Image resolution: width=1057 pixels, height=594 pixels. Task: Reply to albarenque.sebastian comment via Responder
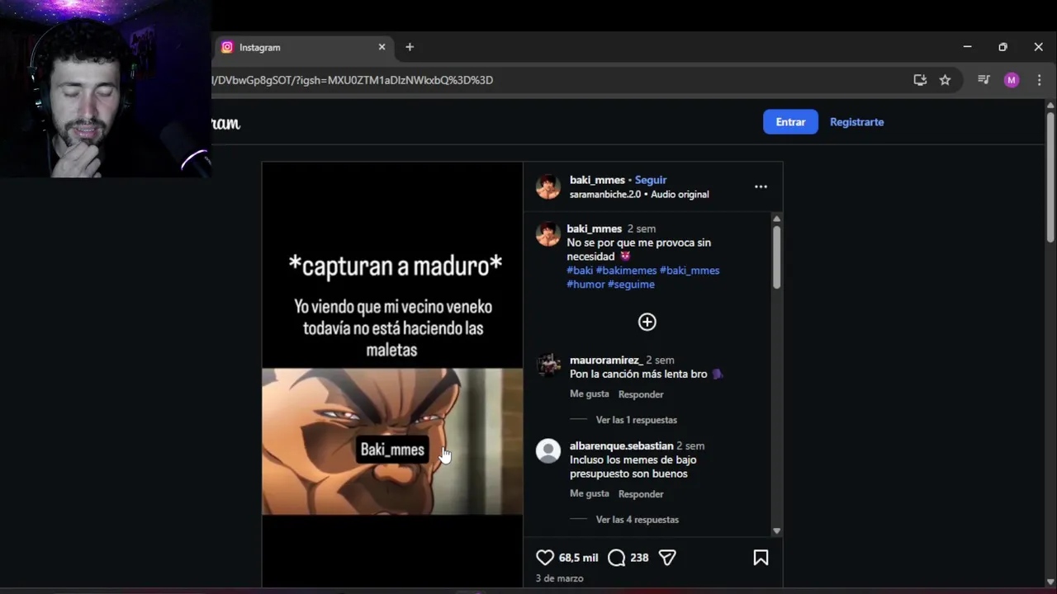pyautogui.click(x=641, y=494)
